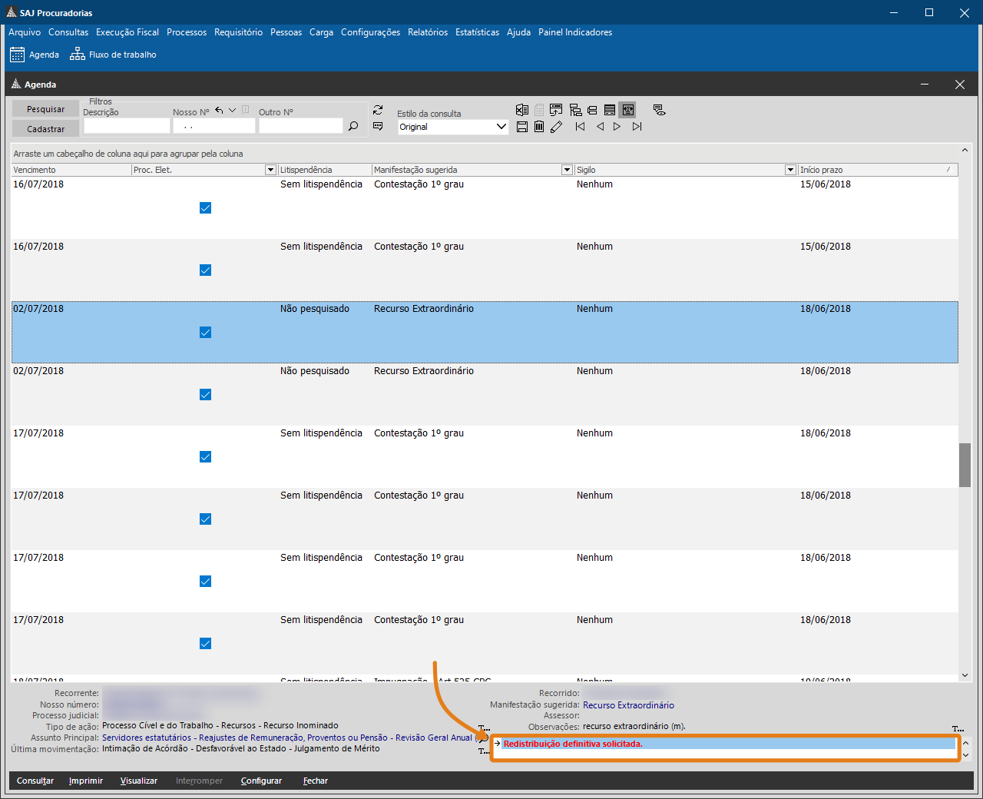The width and height of the screenshot is (983, 799).
Task: Go to previous record arrow
Action: tap(600, 127)
